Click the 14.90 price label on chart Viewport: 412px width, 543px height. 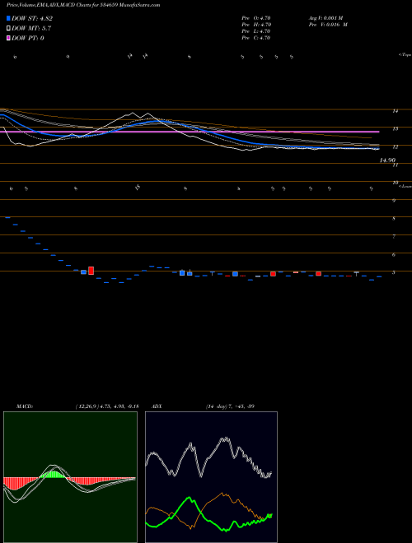[388, 160]
